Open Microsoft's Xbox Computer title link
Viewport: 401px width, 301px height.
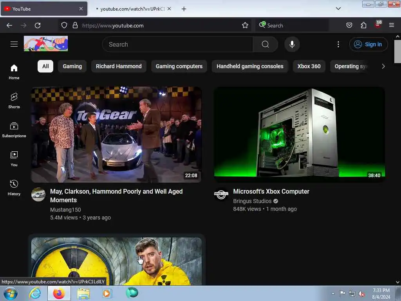(271, 191)
